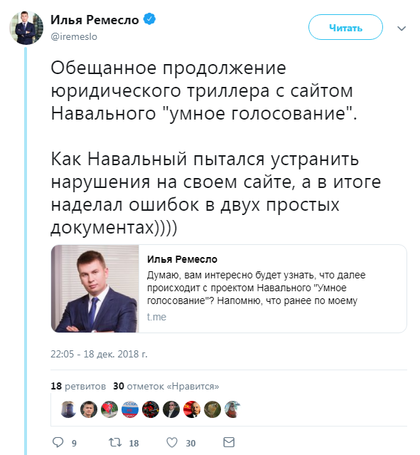420x455 pixels.
Task: Open the t.me link card title
Action: point(182,259)
